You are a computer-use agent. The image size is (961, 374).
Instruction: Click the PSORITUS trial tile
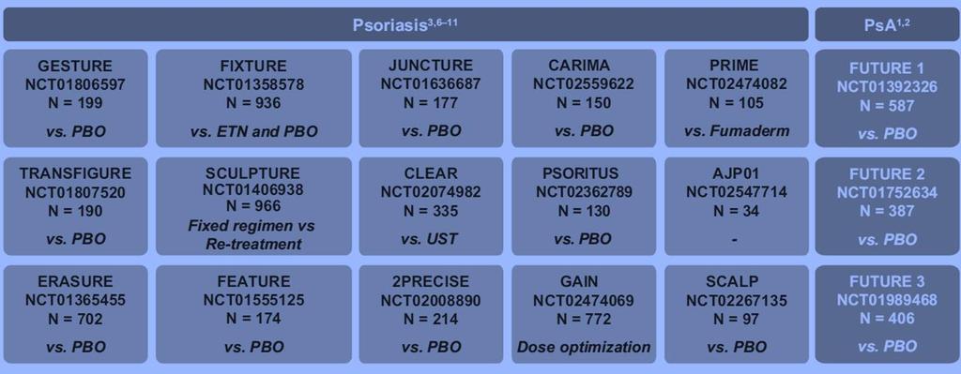(584, 206)
